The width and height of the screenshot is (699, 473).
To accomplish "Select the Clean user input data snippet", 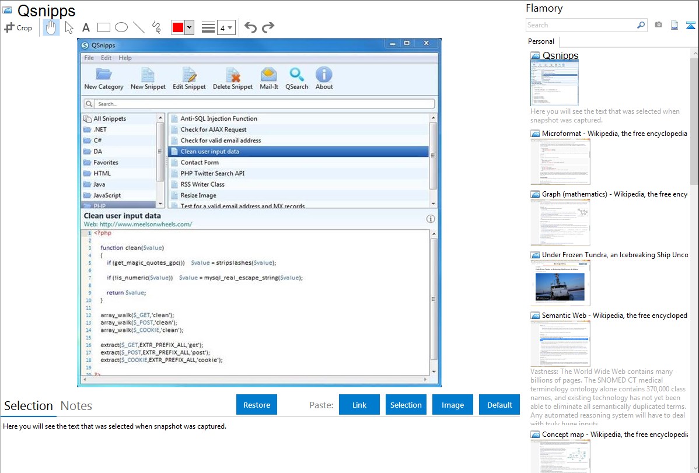I will 298,152.
